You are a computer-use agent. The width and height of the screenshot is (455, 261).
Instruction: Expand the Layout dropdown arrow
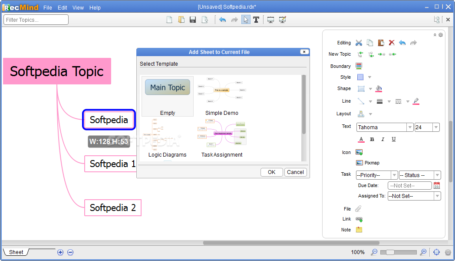pyautogui.click(x=371, y=114)
